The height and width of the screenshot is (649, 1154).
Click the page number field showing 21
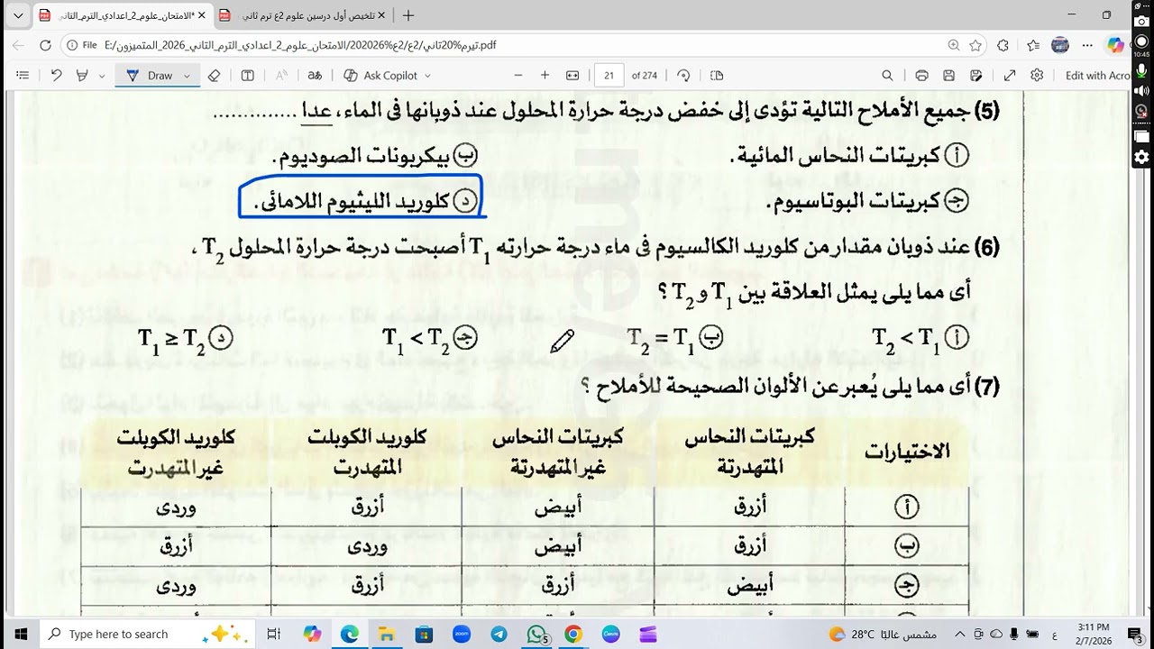609,76
